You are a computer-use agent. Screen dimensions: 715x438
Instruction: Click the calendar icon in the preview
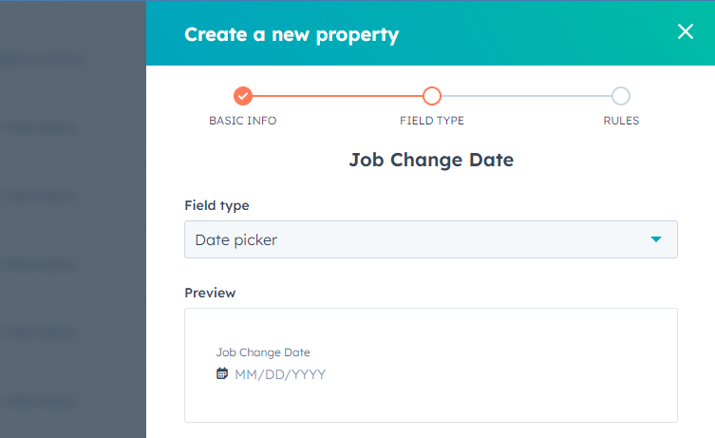pos(222,373)
